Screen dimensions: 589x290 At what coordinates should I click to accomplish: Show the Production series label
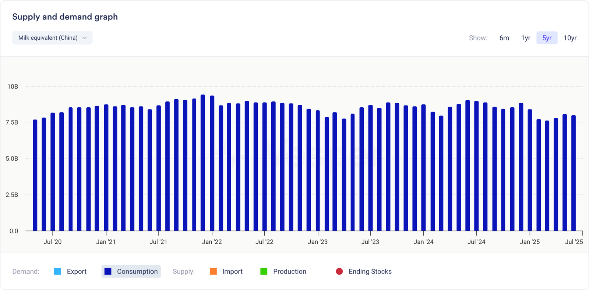click(289, 271)
